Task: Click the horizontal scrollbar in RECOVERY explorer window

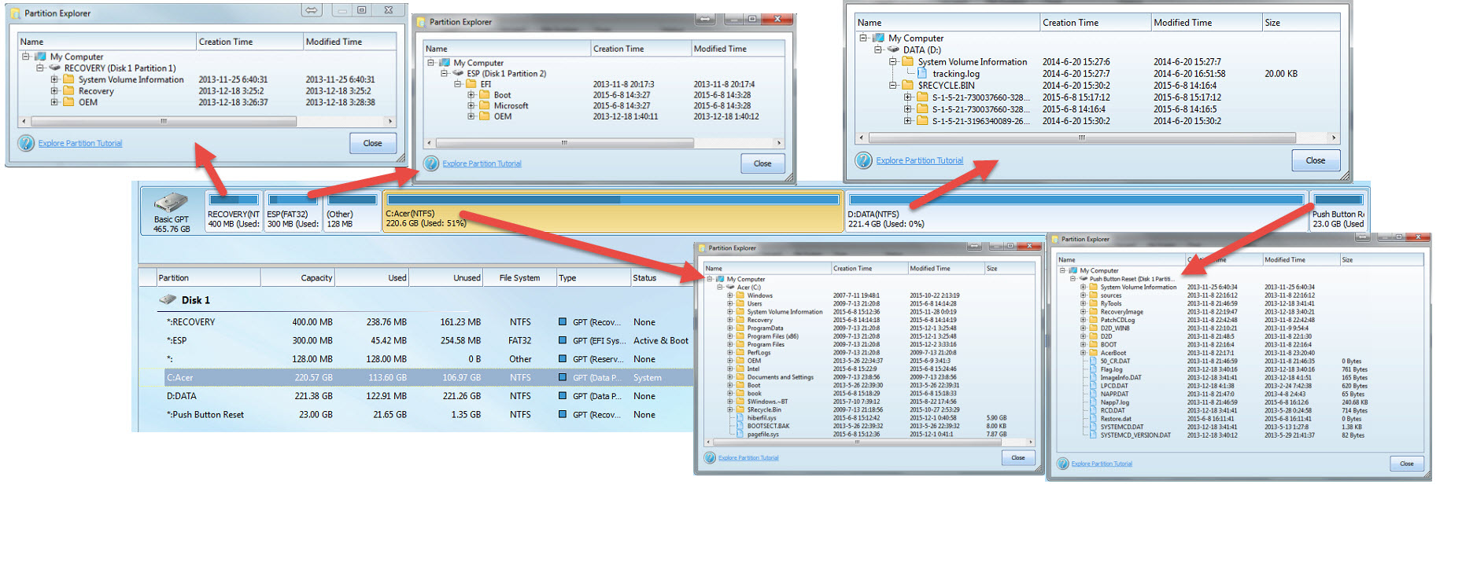Action: pyautogui.click(x=208, y=122)
